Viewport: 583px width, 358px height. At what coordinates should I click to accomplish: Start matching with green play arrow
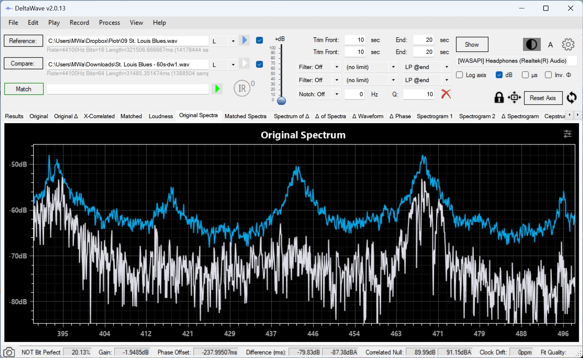tap(217, 89)
